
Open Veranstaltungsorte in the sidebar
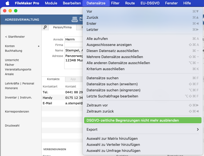pyautogui.click(x=18, y=70)
